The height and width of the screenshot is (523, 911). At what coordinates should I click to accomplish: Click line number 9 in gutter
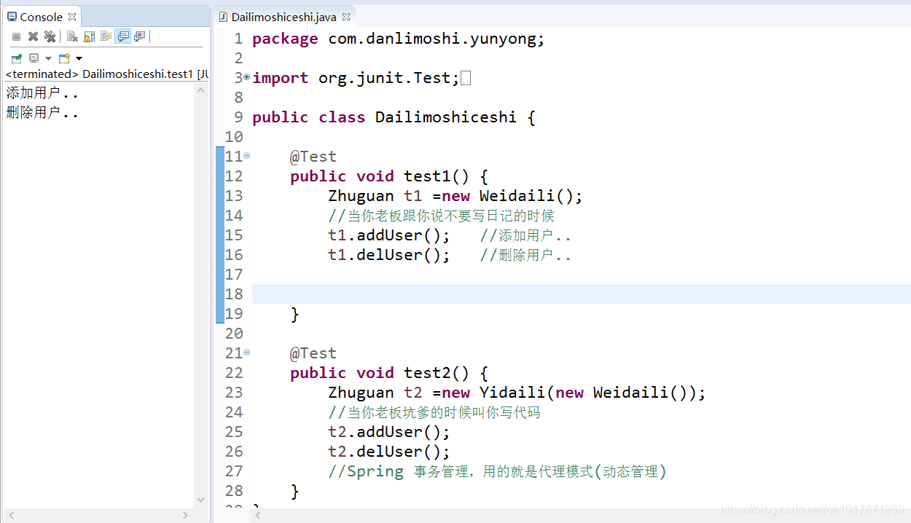click(238, 117)
